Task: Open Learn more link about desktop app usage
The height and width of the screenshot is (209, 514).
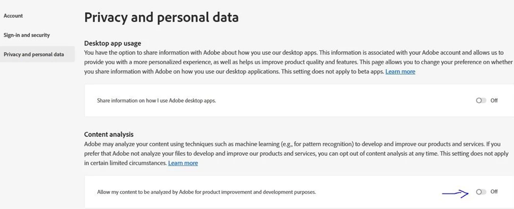Action: pyautogui.click(x=400, y=71)
